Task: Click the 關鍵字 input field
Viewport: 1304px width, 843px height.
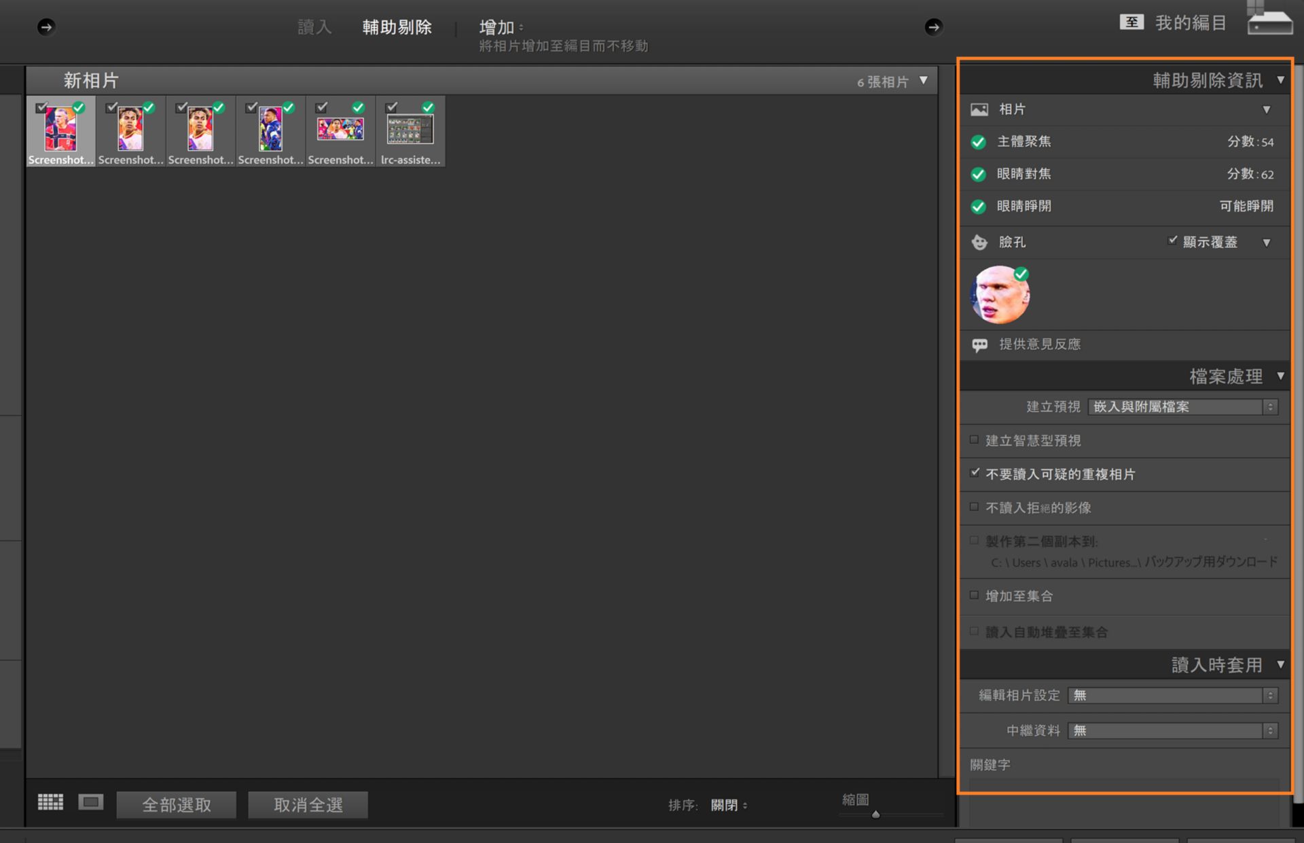Action: coord(1124,802)
